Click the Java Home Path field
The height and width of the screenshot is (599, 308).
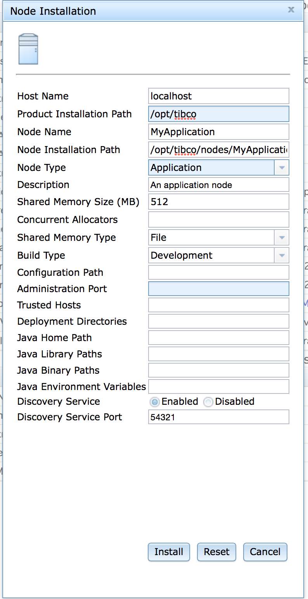pos(218,338)
